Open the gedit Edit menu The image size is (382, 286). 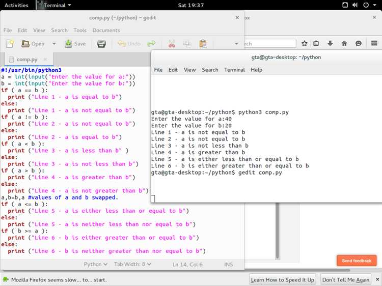[22, 31]
